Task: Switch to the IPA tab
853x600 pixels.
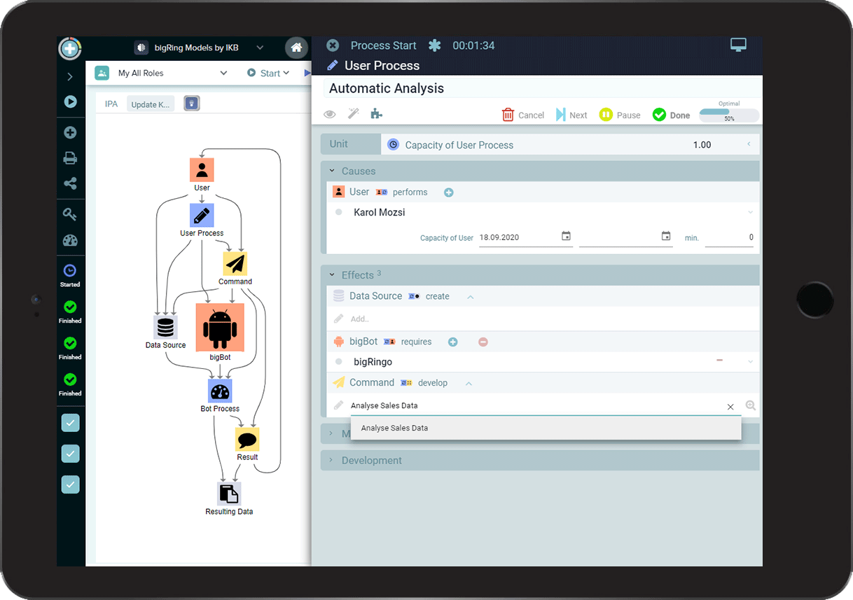Action: (x=111, y=104)
